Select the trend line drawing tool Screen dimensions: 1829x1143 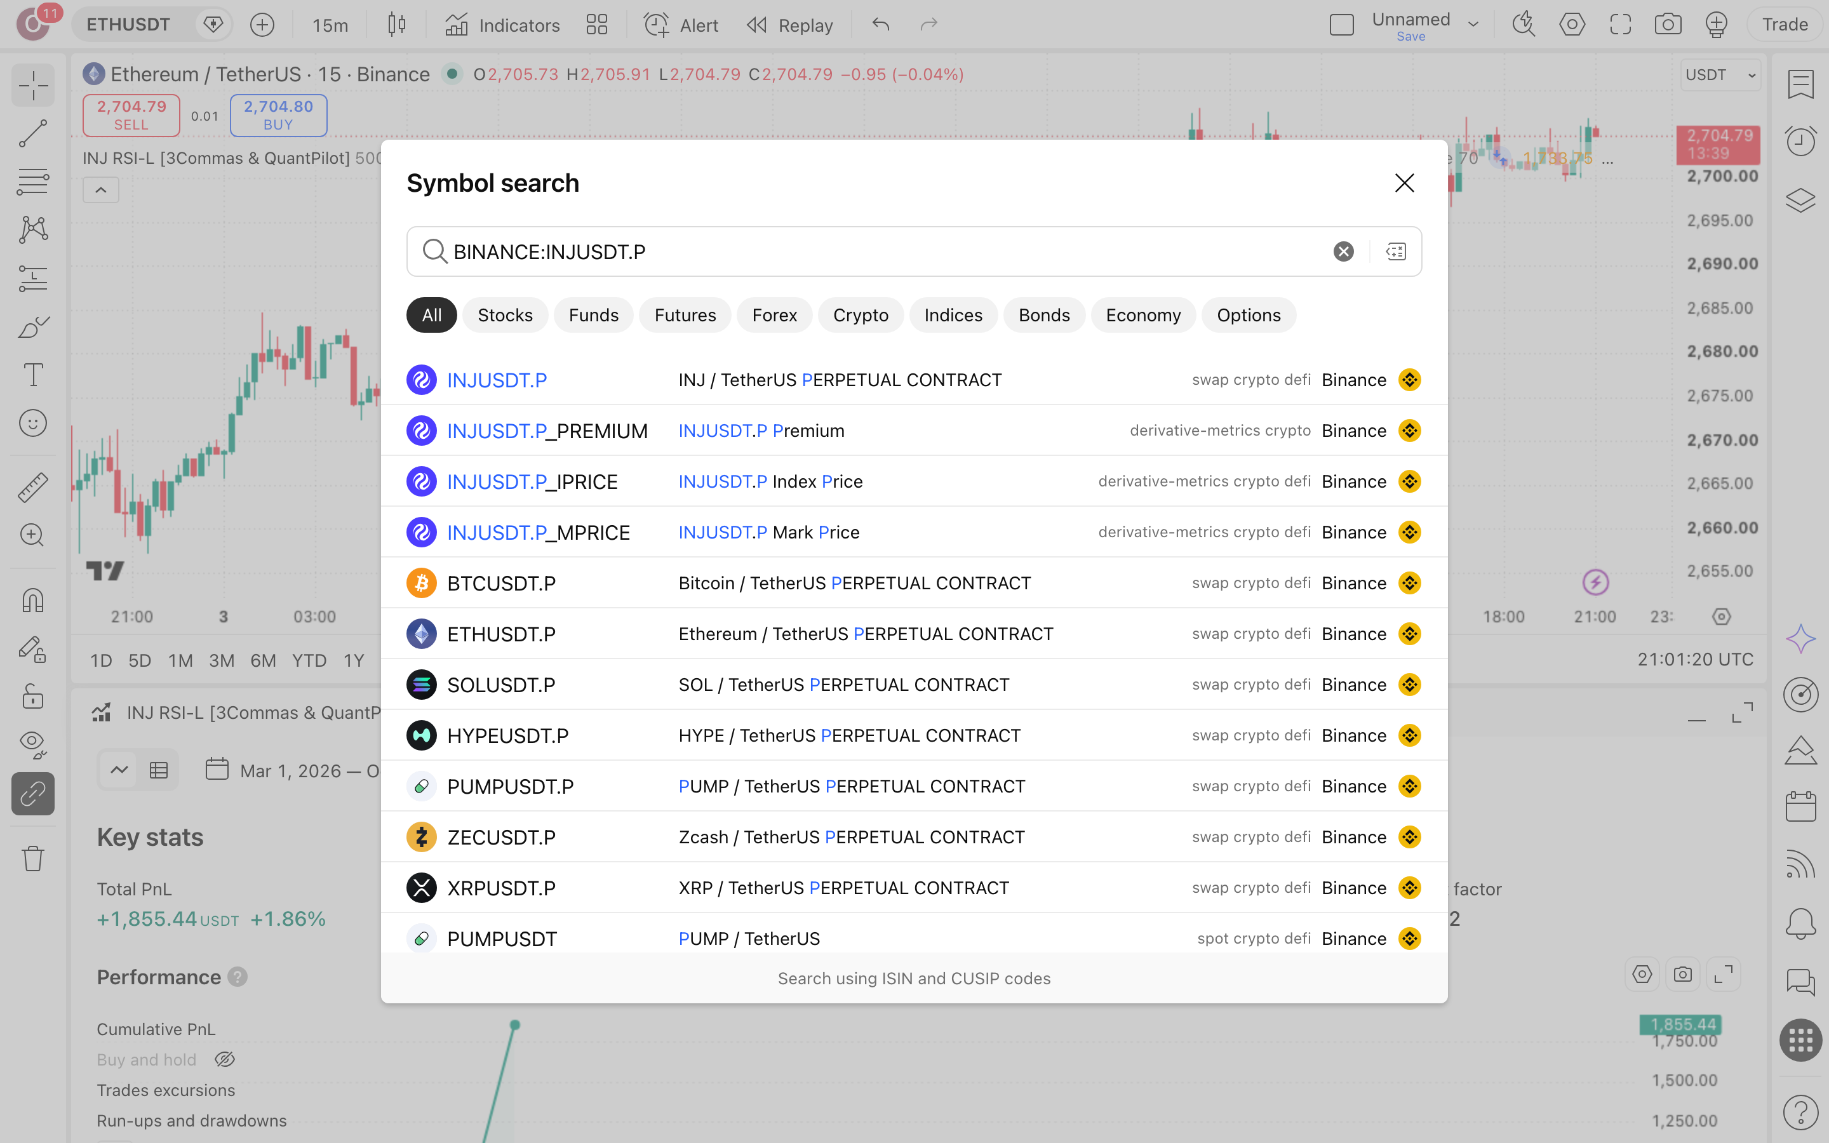(32, 133)
